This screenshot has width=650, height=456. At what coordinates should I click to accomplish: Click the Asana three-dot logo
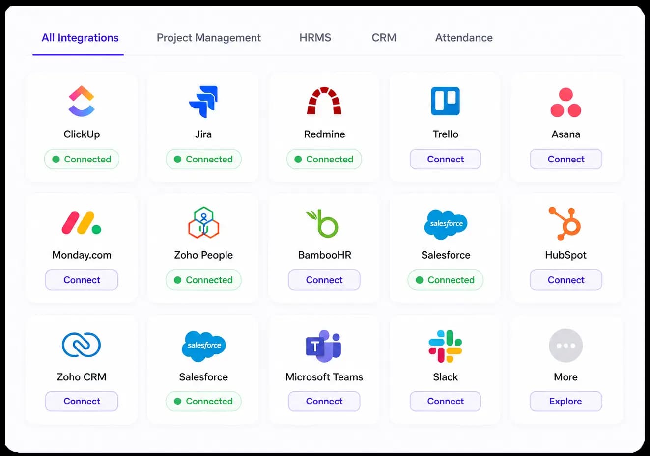(x=566, y=103)
